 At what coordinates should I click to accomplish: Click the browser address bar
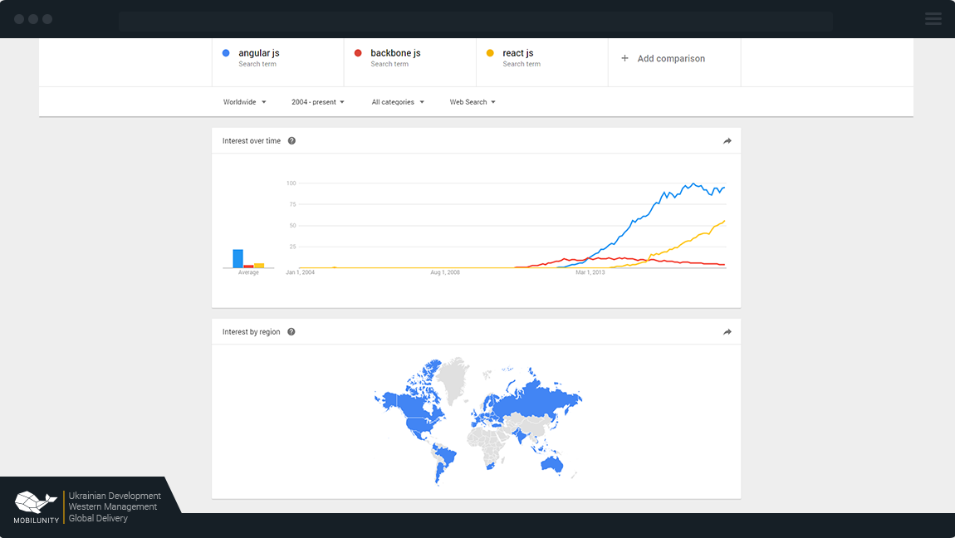tap(476, 22)
